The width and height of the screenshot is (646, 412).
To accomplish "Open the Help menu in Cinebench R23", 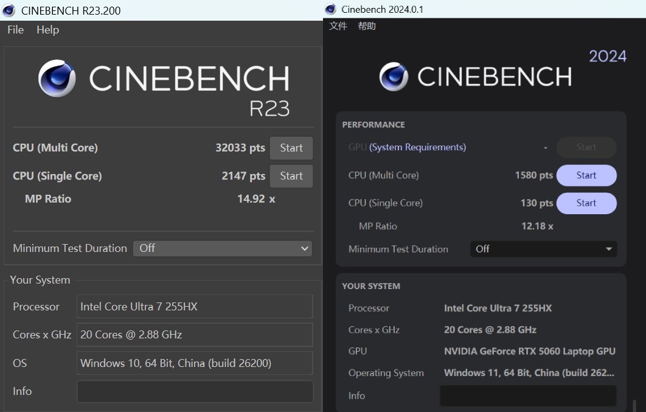I will 48,30.
